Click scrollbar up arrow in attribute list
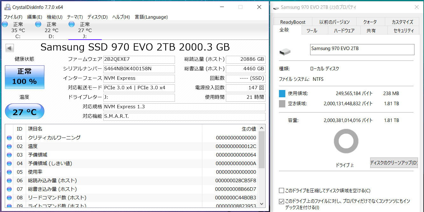The height and width of the screenshot is (212, 424). tap(262, 128)
